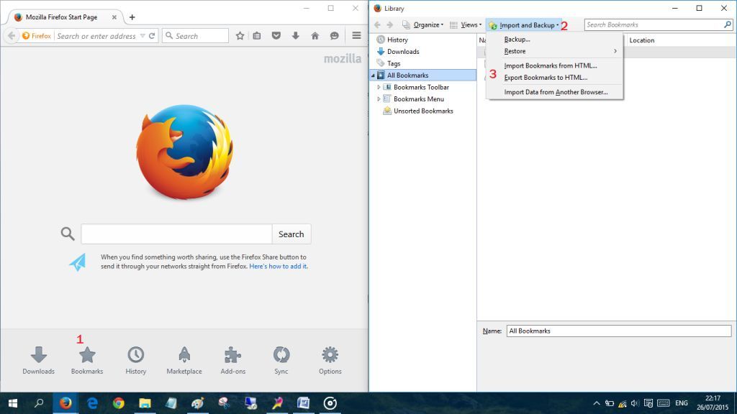
Task: Open taskbar search magnifier
Action: click(x=39, y=403)
